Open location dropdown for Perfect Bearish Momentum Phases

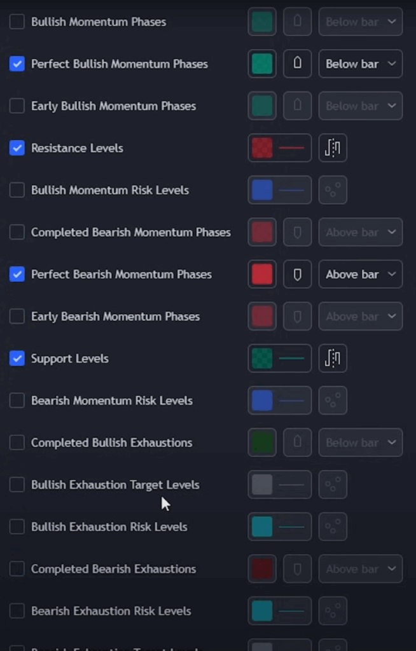pyautogui.click(x=360, y=275)
